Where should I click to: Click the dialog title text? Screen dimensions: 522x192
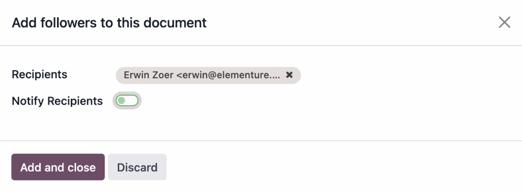(x=109, y=23)
